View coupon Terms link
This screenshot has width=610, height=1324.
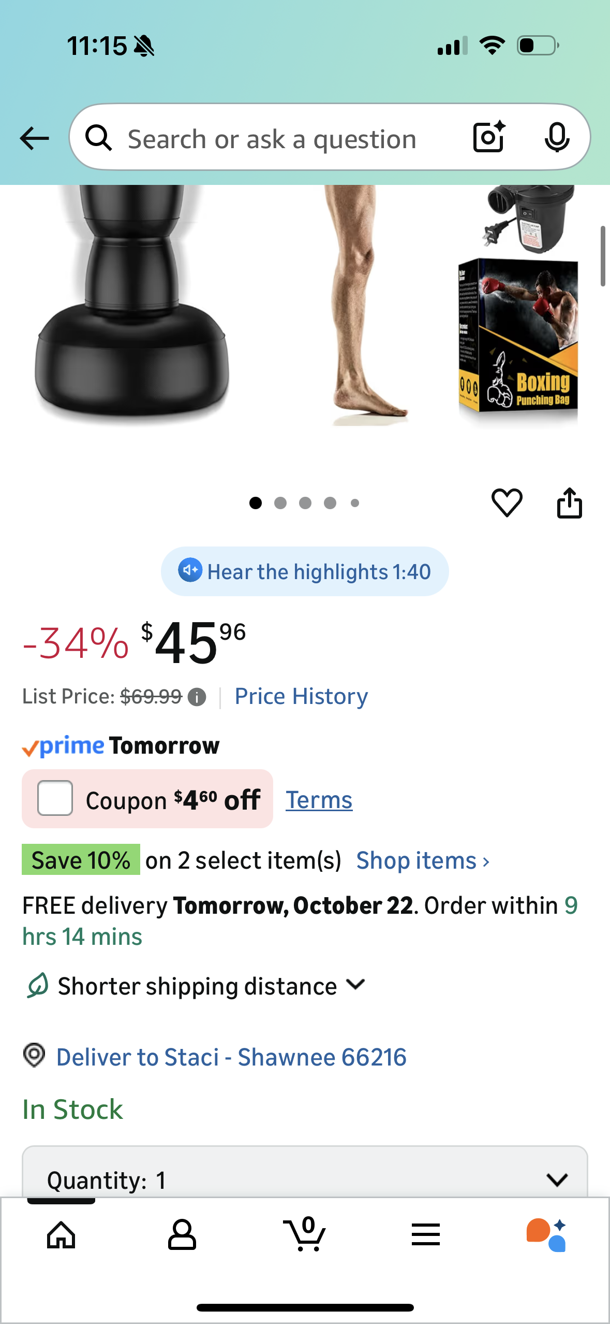click(319, 800)
